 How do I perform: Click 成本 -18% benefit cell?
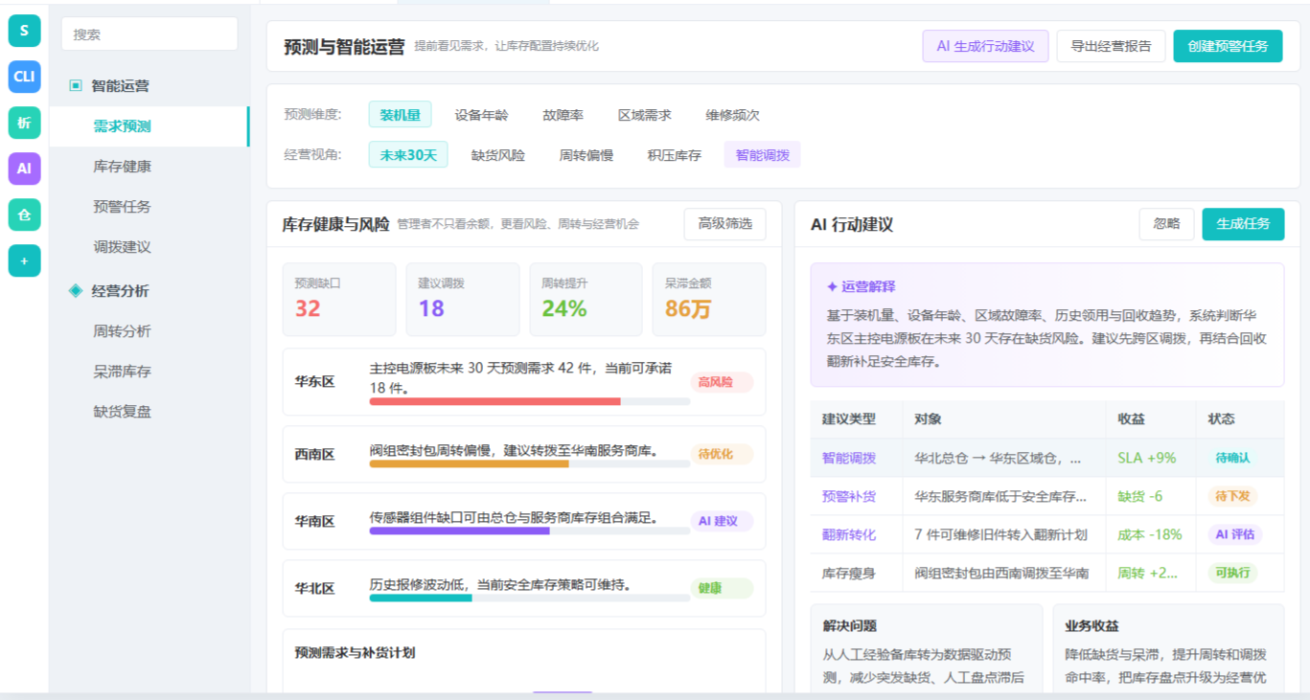pos(1150,534)
